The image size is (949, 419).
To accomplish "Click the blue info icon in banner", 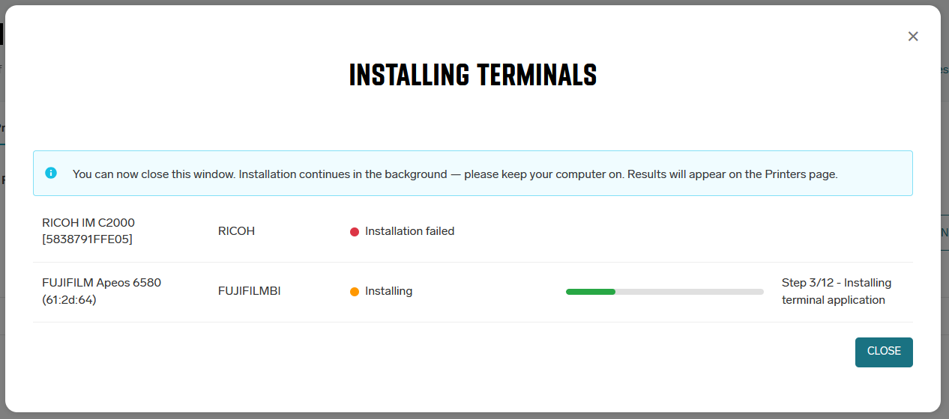I will coord(51,173).
